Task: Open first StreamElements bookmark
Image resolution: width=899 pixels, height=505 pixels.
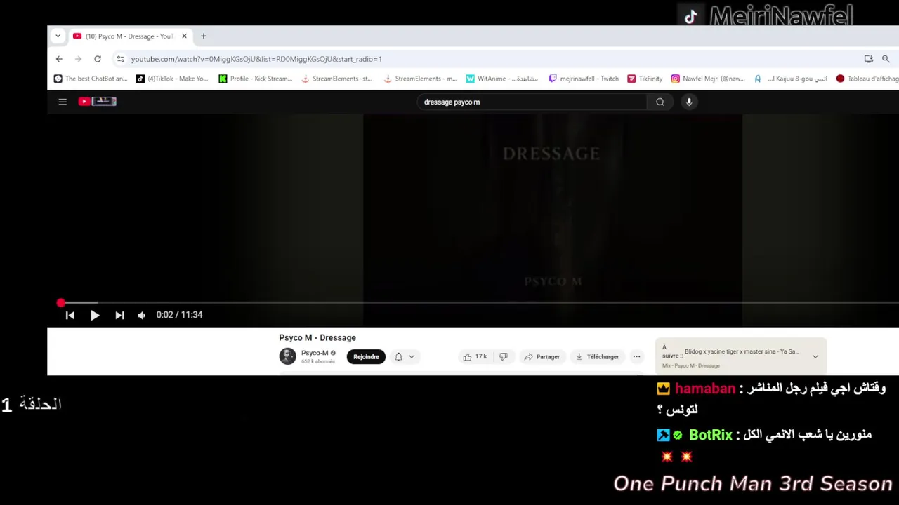Action: pos(336,79)
